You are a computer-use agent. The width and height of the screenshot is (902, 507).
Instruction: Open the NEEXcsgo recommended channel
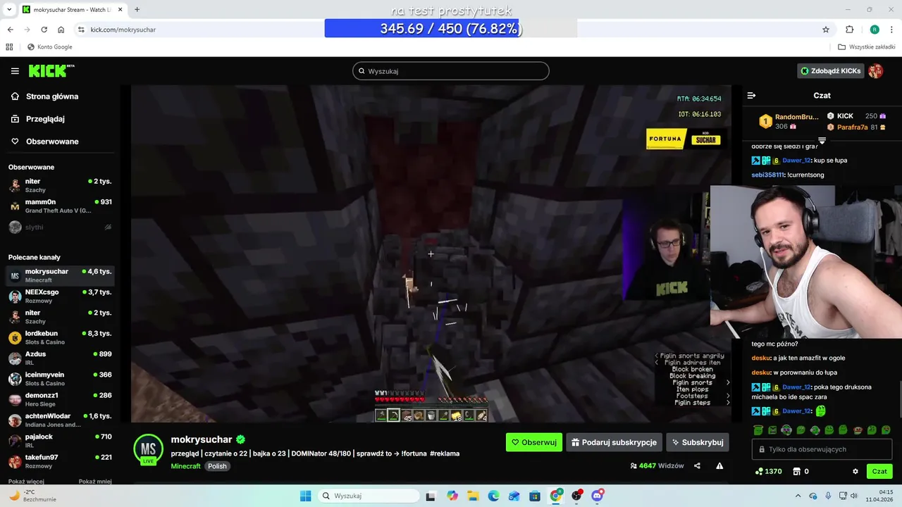click(60, 296)
